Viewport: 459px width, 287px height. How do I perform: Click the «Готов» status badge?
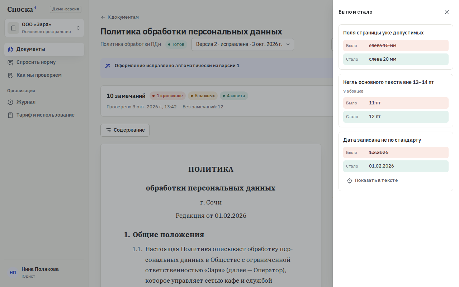click(176, 44)
